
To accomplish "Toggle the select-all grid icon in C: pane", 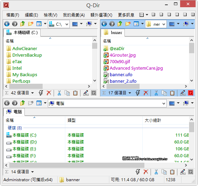I will tap(93, 93).
